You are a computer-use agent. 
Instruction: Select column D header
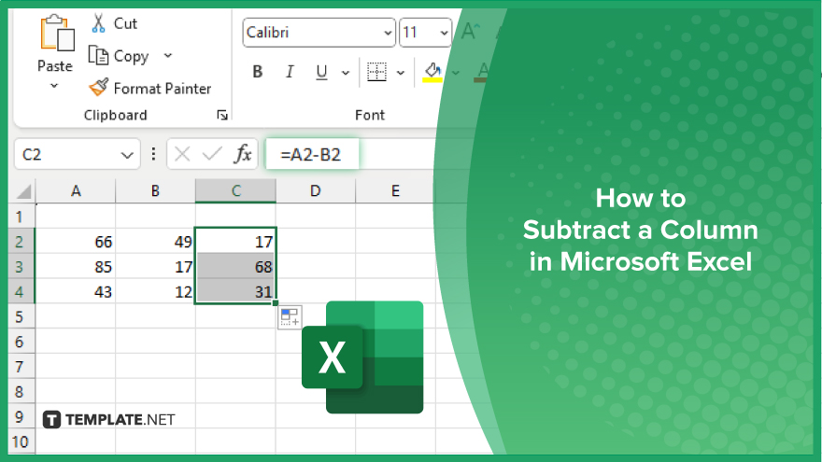pos(316,190)
